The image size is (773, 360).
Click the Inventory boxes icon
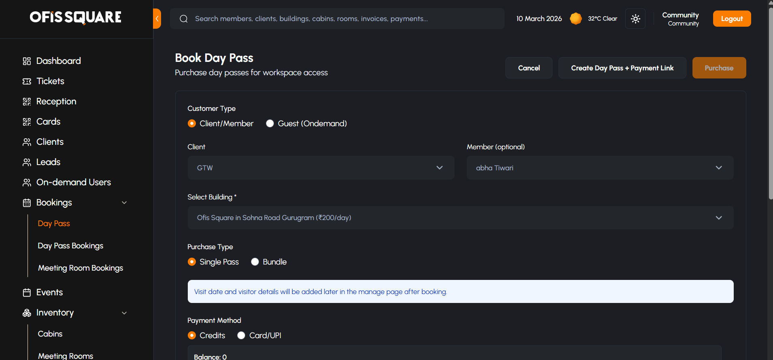(x=27, y=313)
